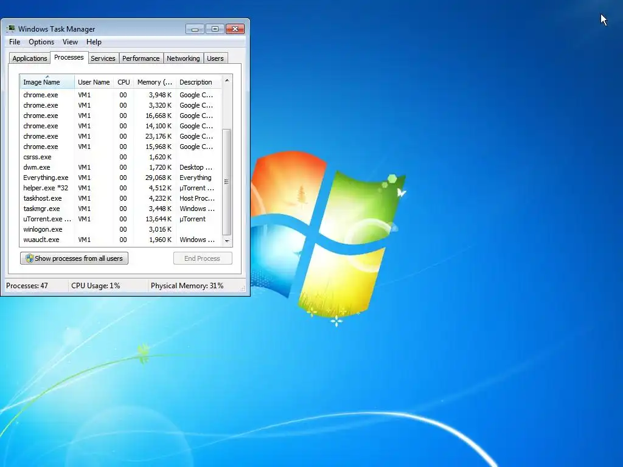623x467 pixels.
Task: Go to the Performance tab
Action: 141,58
